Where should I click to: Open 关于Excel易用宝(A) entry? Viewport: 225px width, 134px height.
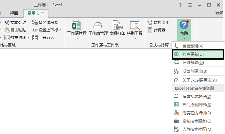tap(198, 80)
